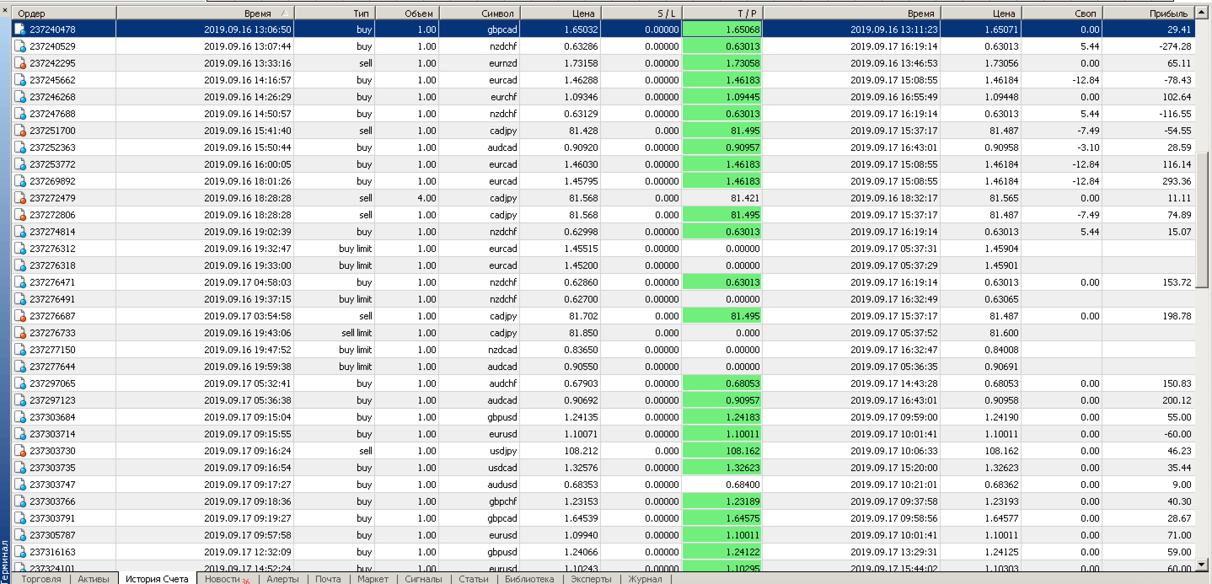Image resolution: width=1212 pixels, height=584 pixels.
Task: Click the sell order icon for 237242295
Action: pyautogui.click(x=20, y=63)
